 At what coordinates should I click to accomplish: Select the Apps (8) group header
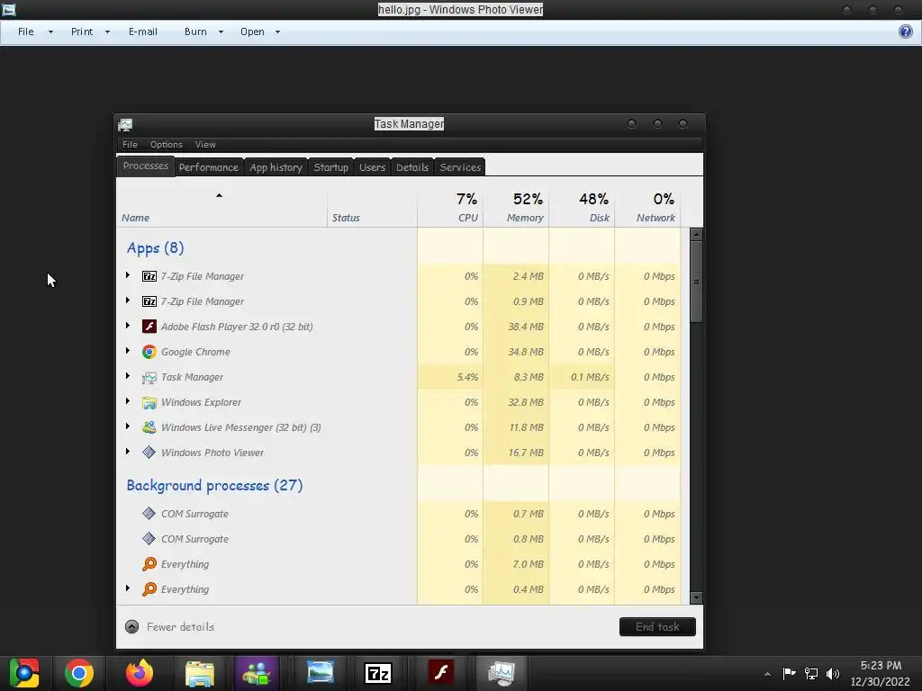pyautogui.click(x=155, y=248)
